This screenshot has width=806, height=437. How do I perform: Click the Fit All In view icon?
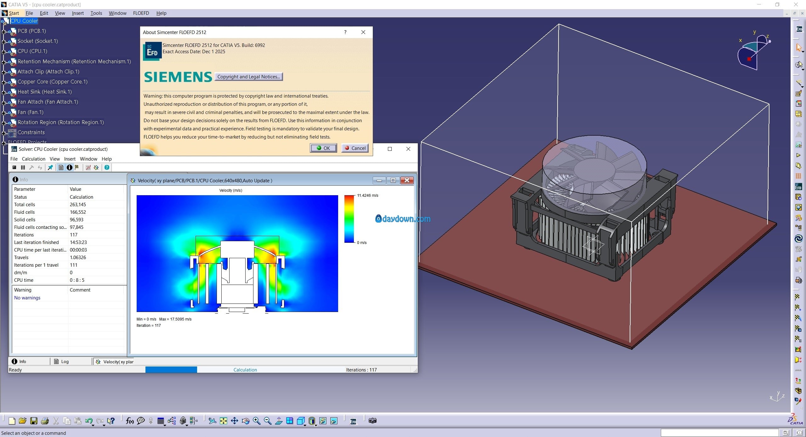(x=224, y=421)
